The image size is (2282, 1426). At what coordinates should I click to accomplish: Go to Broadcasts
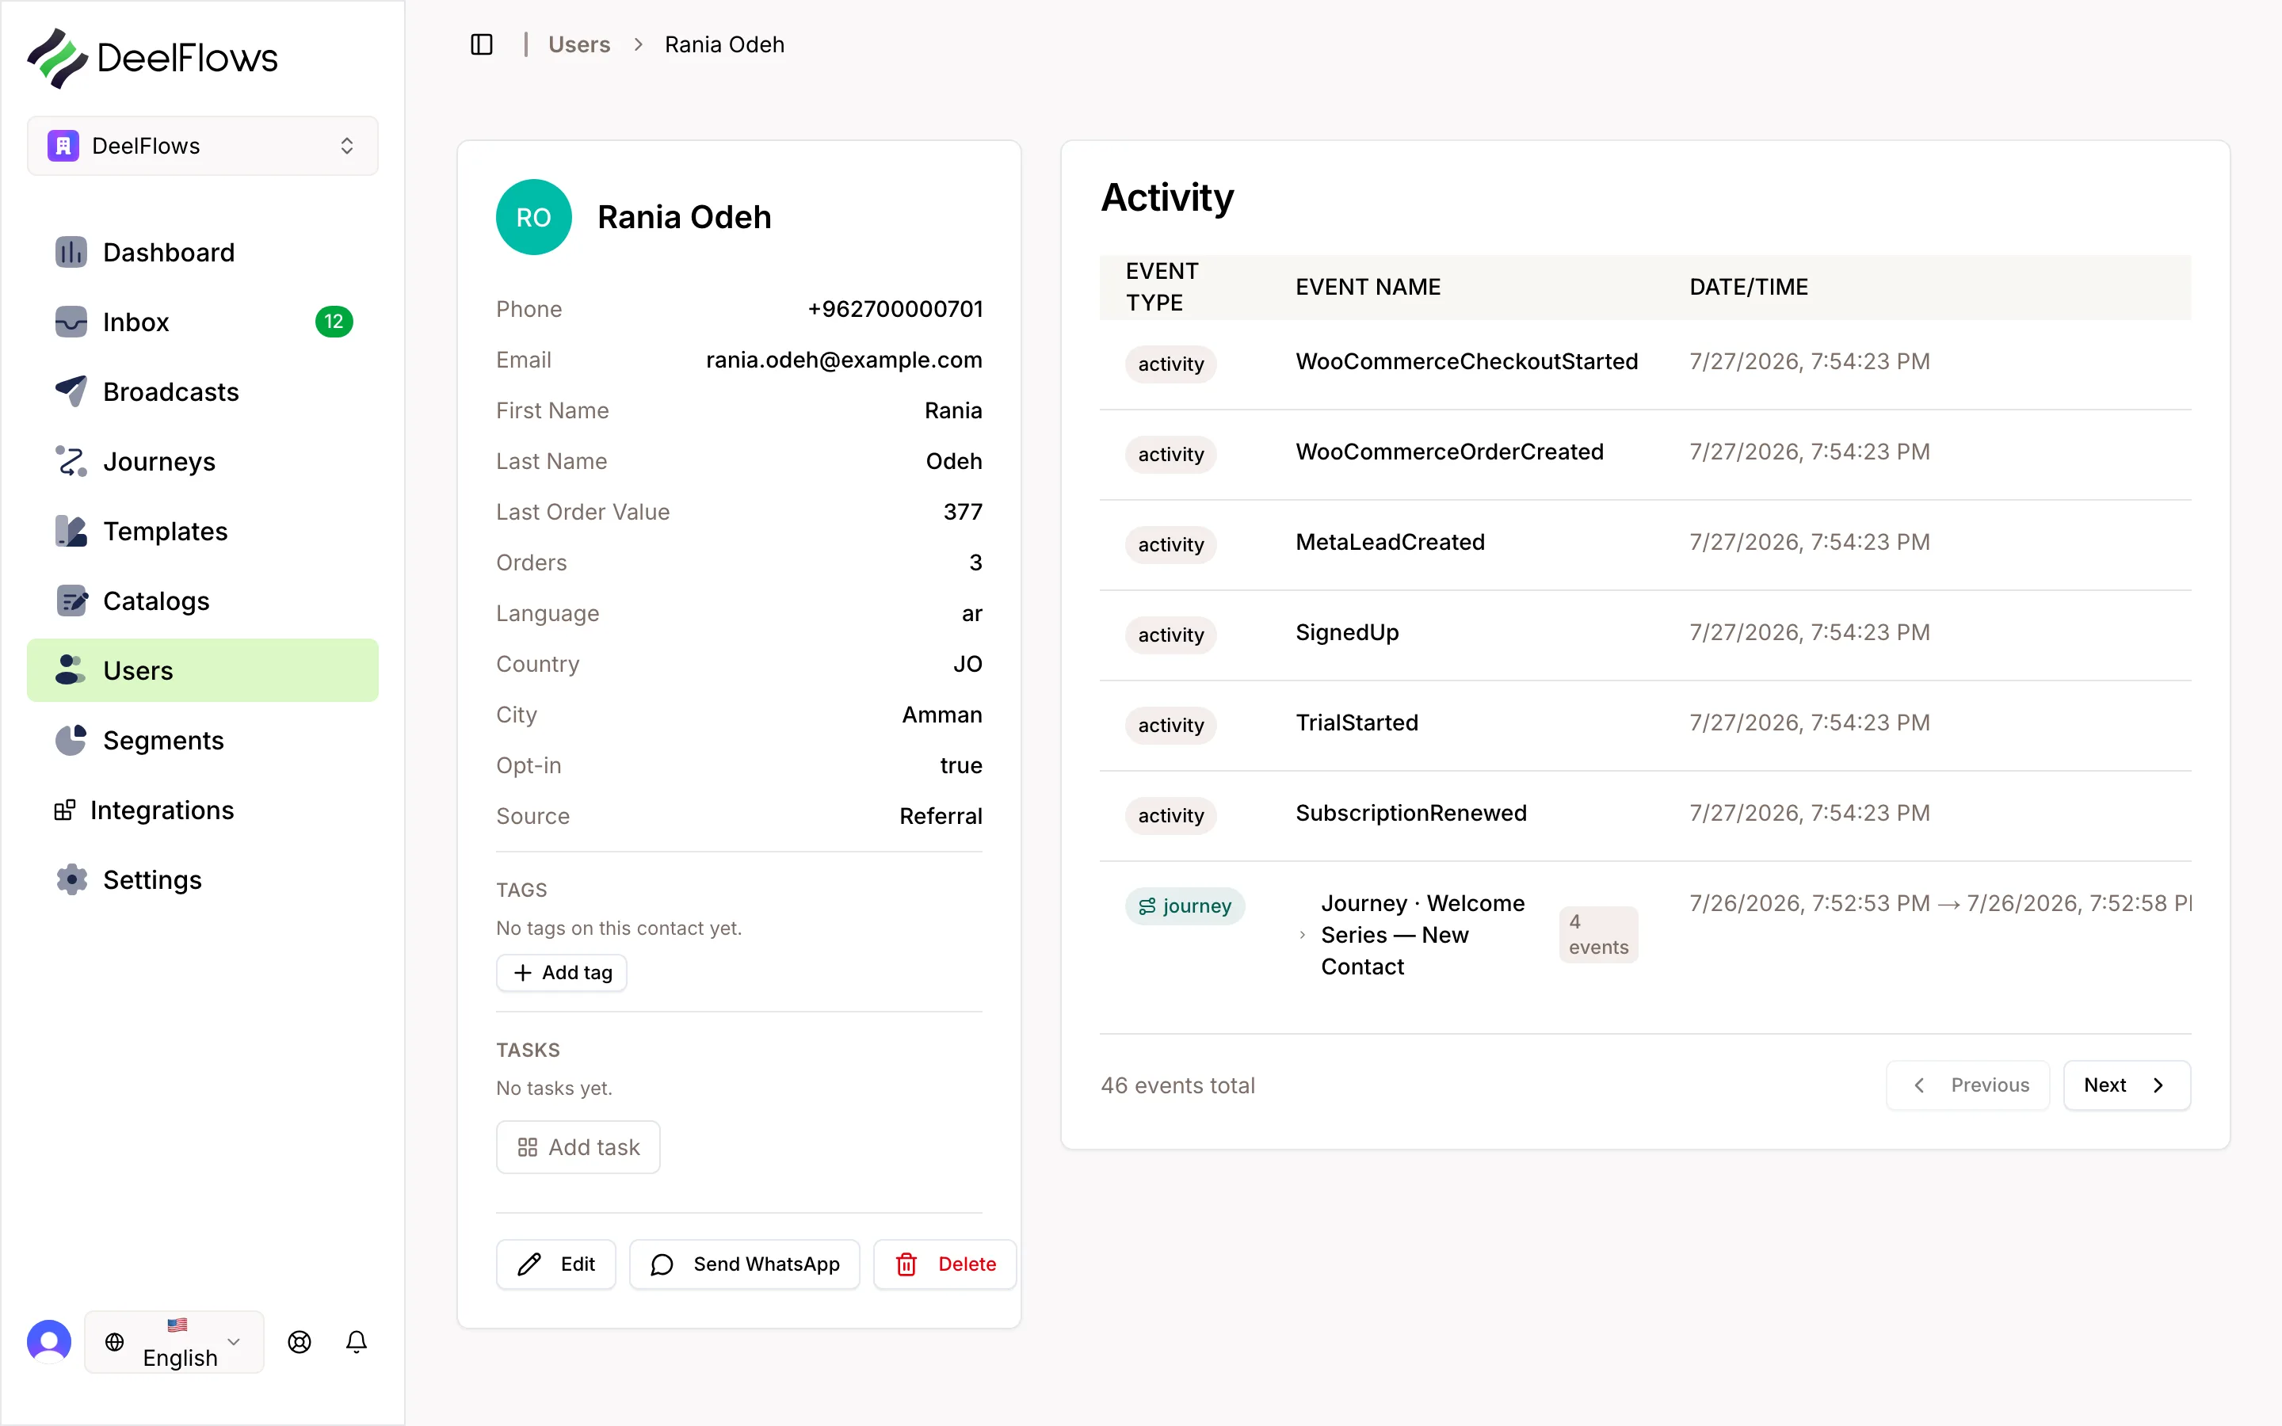[203, 391]
